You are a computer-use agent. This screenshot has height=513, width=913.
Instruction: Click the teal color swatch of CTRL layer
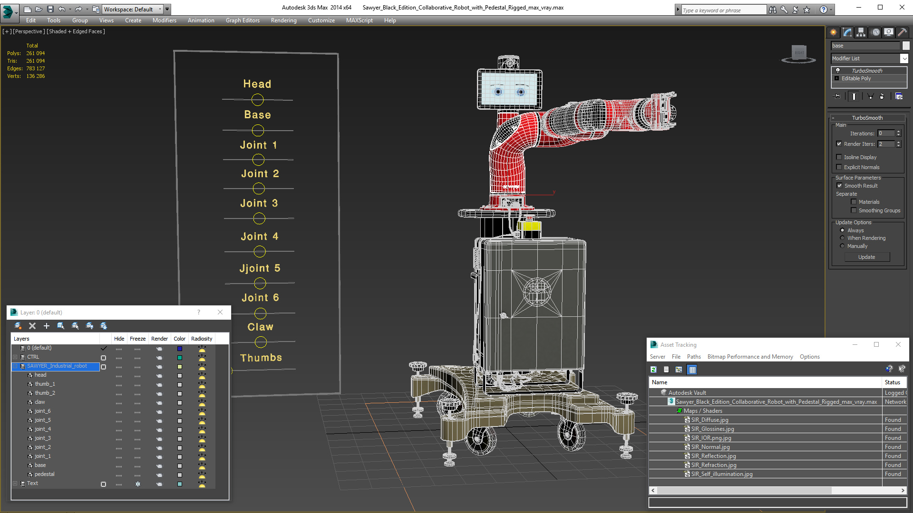click(180, 358)
